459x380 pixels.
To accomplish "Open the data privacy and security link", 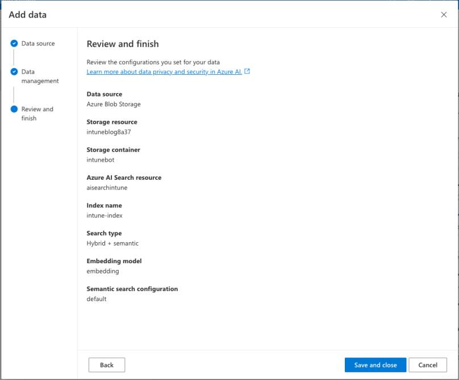I will (165, 72).
